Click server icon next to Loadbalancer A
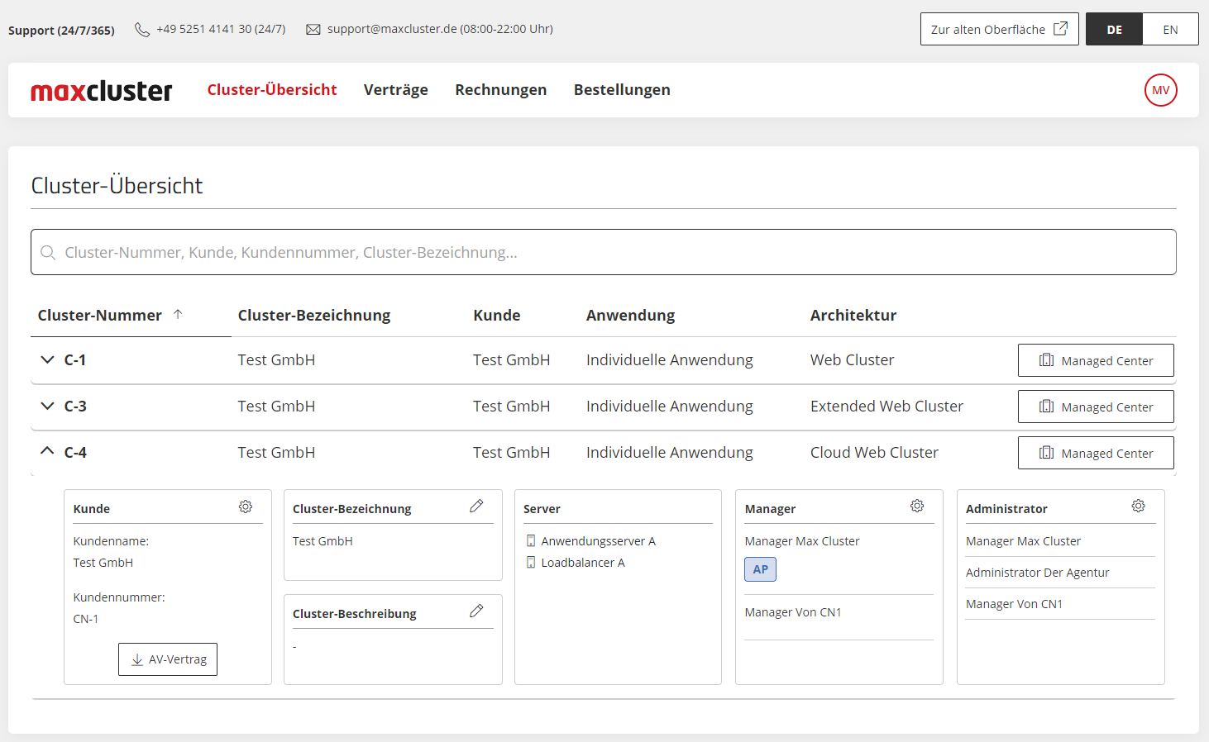Viewport: 1209px width, 742px height. tap(531, 563)
